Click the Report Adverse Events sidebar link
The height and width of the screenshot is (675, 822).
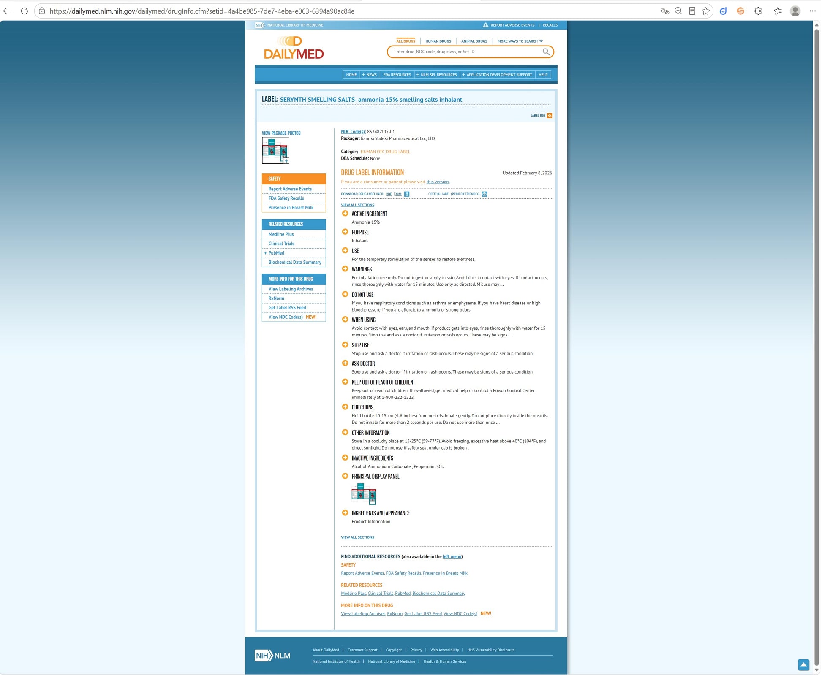290,189
